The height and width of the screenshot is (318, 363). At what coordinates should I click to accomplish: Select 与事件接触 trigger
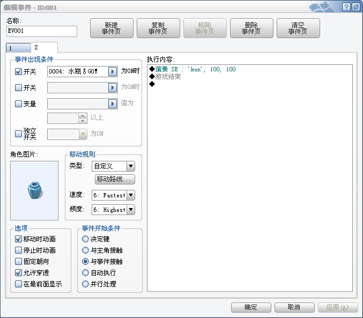pos(85,261)
